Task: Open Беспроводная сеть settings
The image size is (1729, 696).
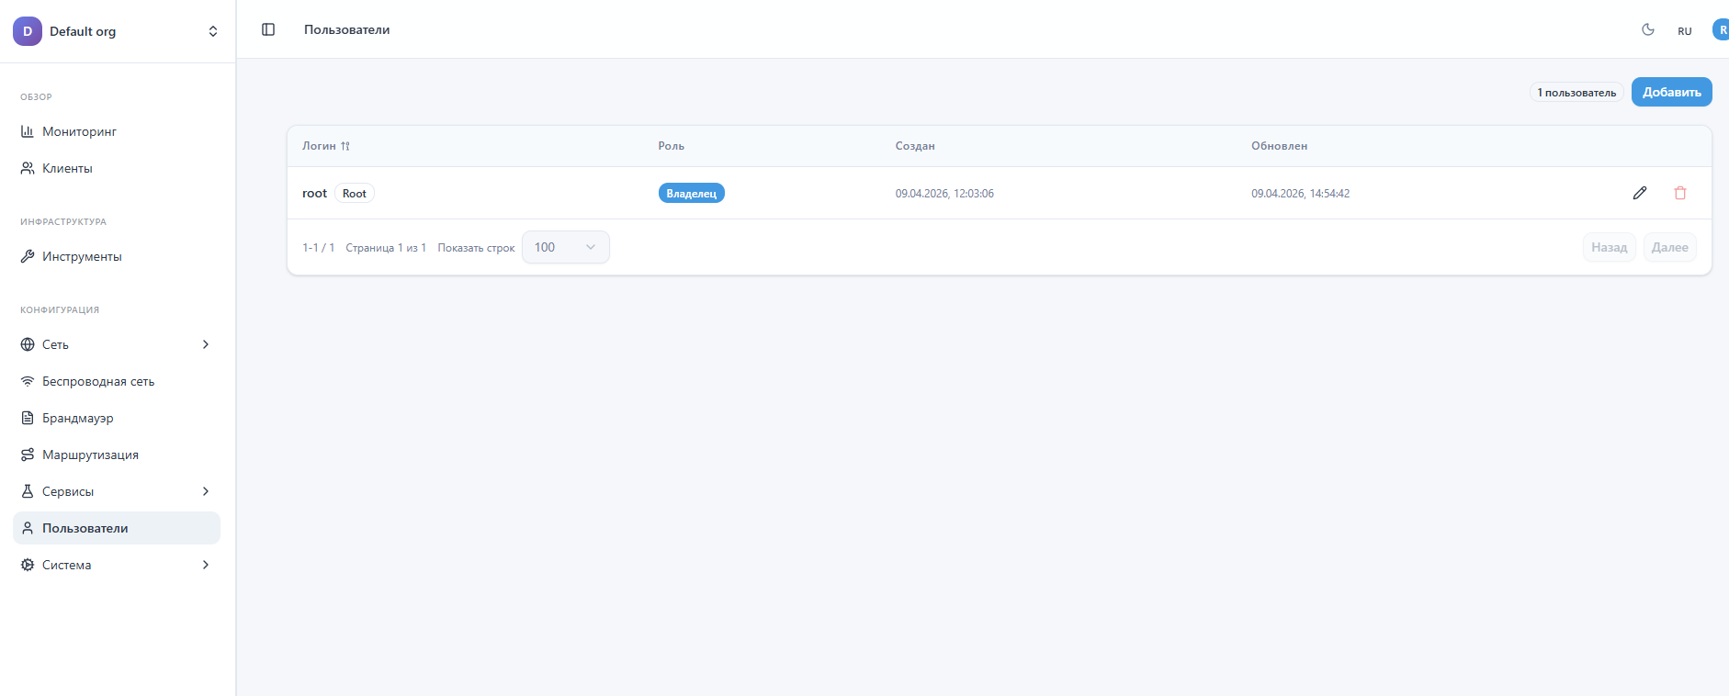Action: click(98, 381)
